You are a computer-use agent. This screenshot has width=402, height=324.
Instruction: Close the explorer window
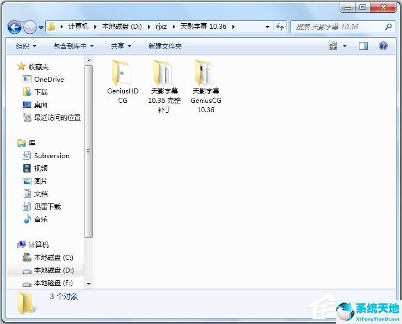pyautogui.click(x=383, y=7)
